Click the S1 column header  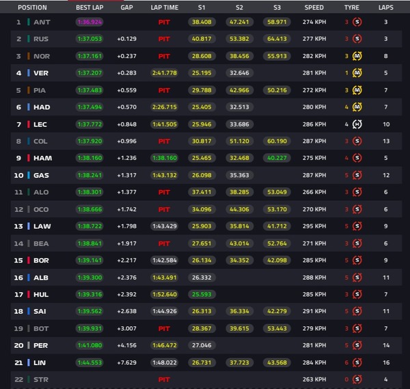pyautogui.click(x=202, y=8)
